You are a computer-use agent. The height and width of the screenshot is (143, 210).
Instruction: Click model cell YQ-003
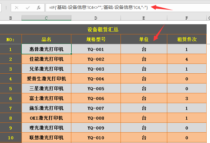click(96, 69)
